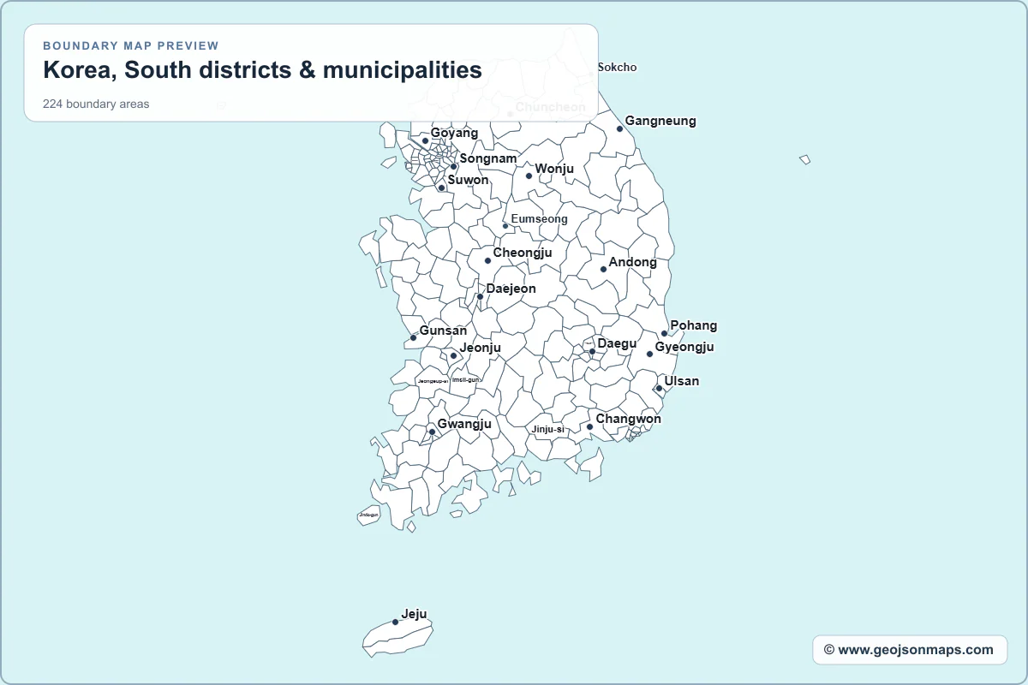Click the Cheongju city label
The width and height of the screenshot is (1028, 685).
point(523,253)
